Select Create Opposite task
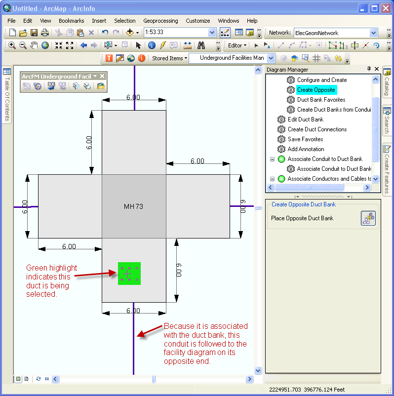The image size is (394, 396). pyautogui.click(x=316, y=90)
